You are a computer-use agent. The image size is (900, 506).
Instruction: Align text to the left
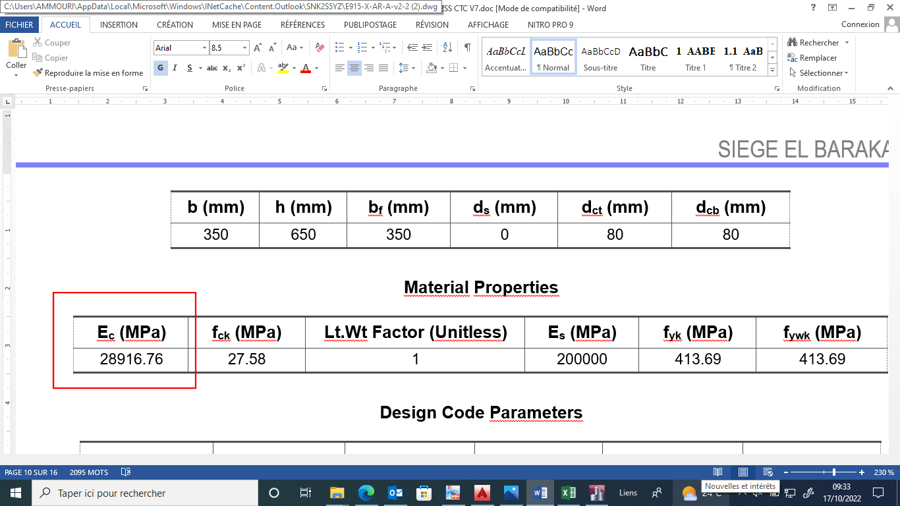[x=340, y=68]
